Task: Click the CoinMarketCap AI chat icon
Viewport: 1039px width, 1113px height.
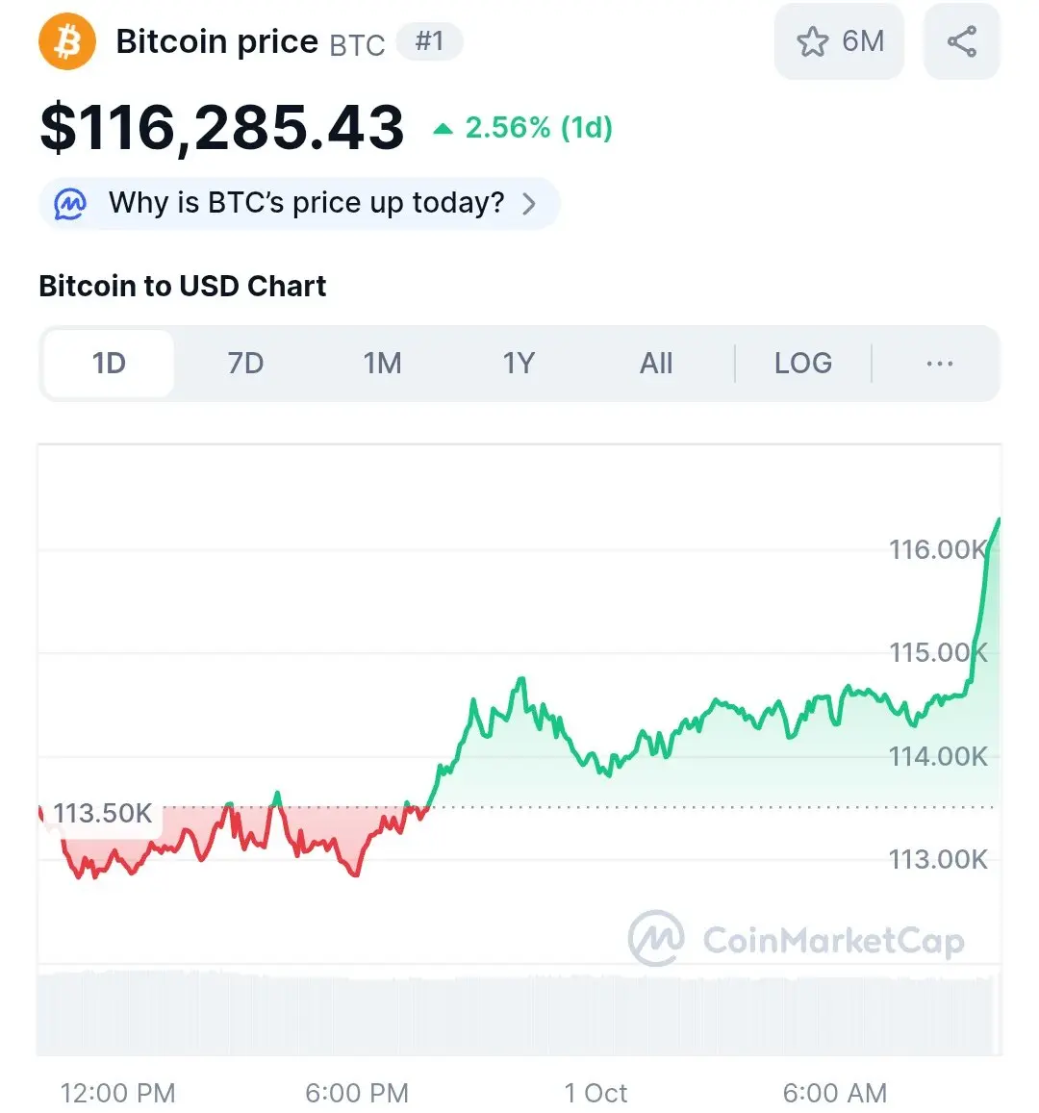Action: click(x=70, y=204)
